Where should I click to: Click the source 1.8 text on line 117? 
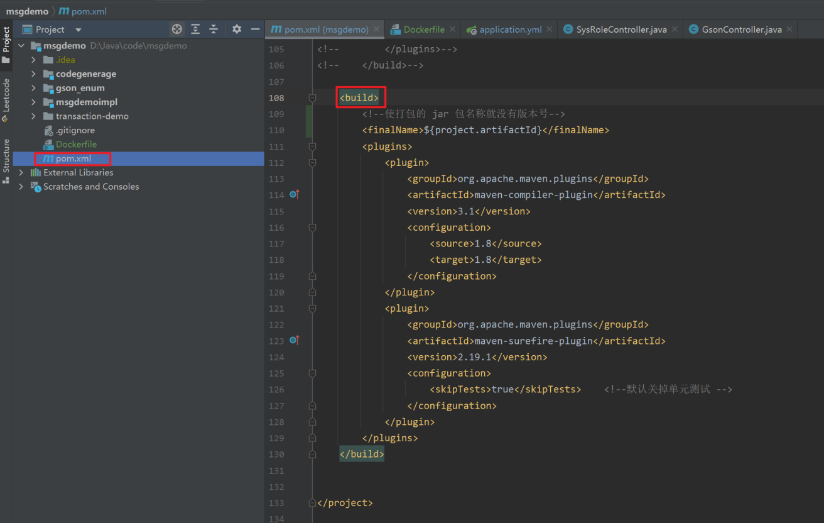tap(485, 244)
